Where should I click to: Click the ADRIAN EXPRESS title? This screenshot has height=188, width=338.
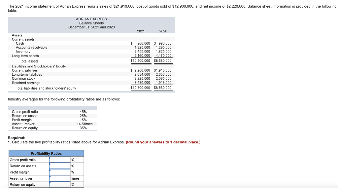(91, 19)
